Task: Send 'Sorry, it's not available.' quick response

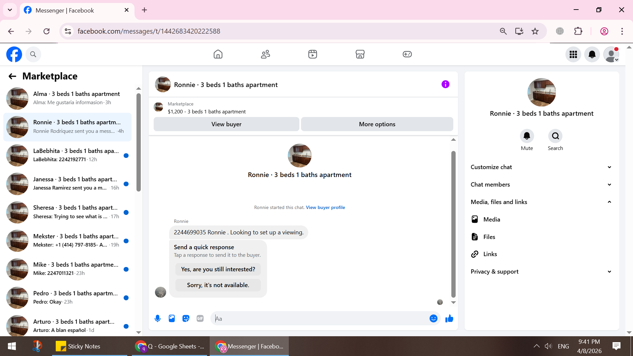Action: [x=218, y=285]
